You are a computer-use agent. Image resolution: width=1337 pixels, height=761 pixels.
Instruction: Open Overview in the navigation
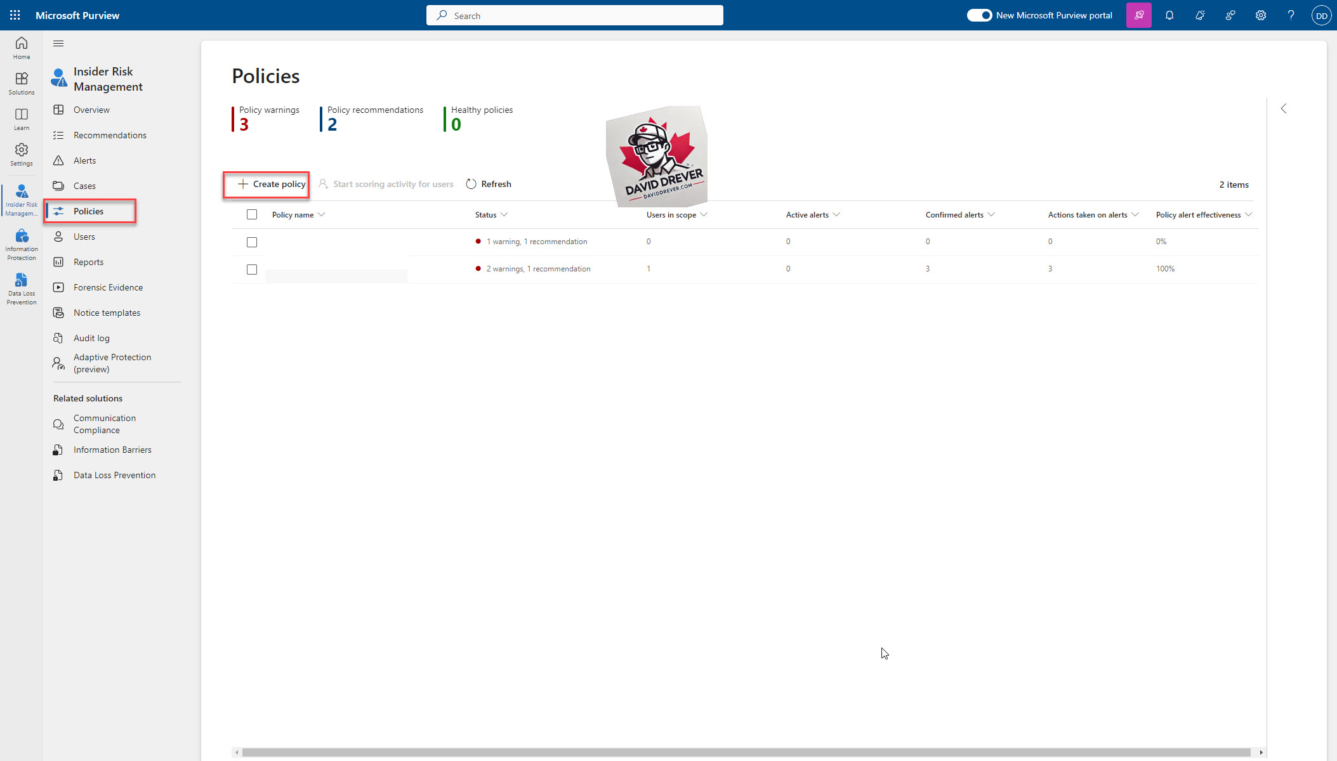(x=91, y=110)
